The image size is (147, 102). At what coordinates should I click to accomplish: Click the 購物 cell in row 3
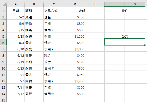pos(34,24)
